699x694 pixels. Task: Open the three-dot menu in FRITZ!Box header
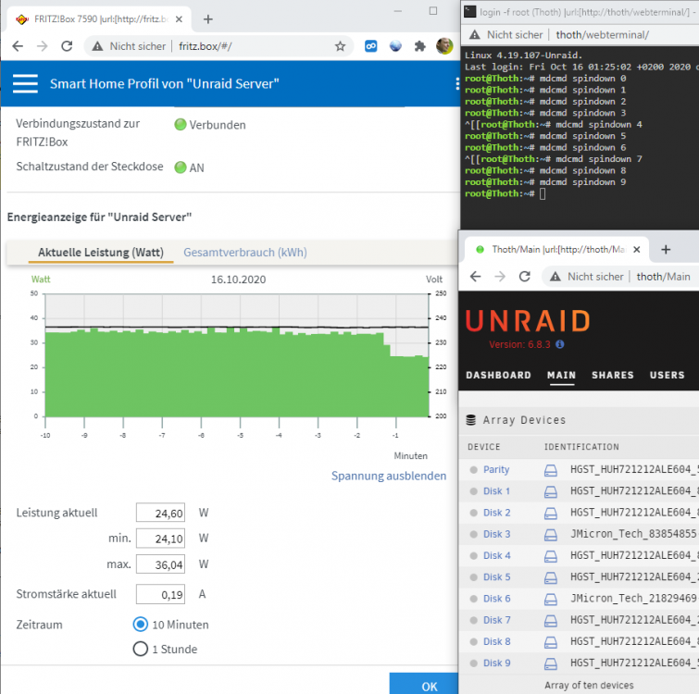click(457, 84)
